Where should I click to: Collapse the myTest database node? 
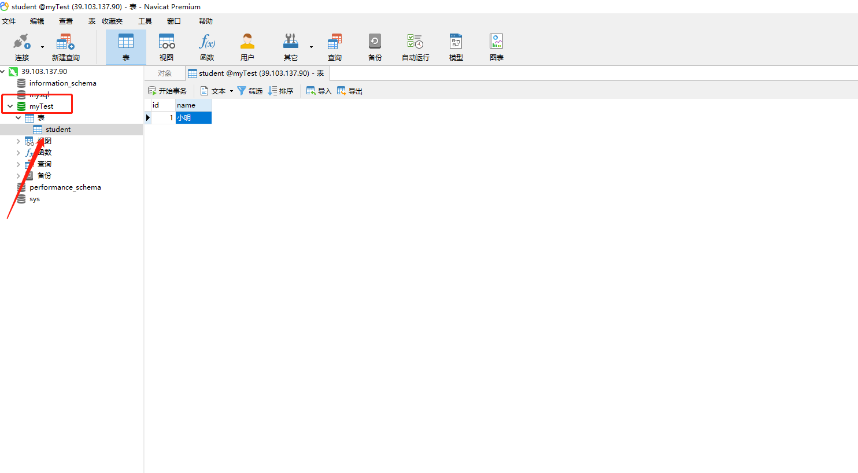(x=10, y=106)
